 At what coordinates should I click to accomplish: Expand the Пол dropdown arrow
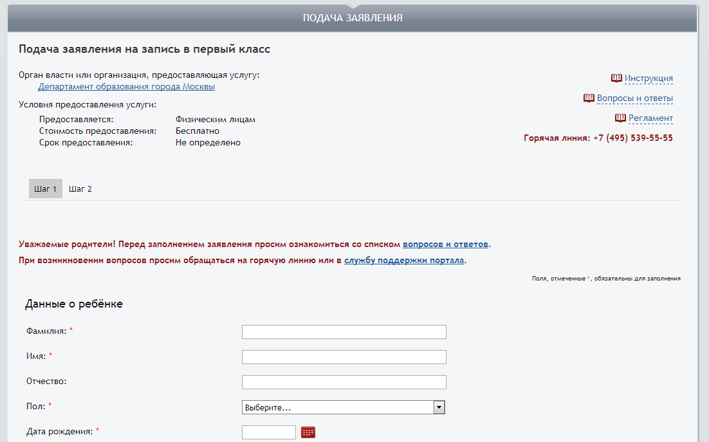click(439, 407)
